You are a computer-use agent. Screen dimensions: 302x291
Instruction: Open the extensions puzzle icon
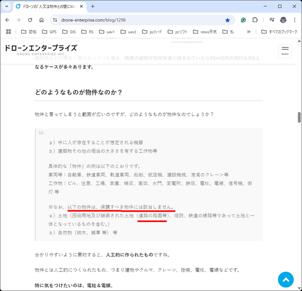coord(255,20)
